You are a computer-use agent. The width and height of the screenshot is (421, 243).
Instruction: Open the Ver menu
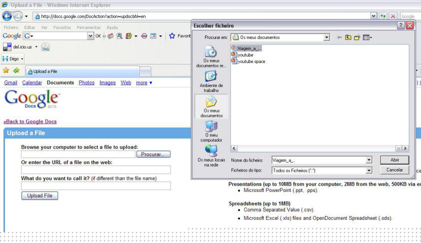point(44,27)
